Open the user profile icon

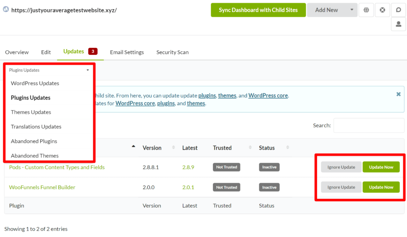click(398, 24)
